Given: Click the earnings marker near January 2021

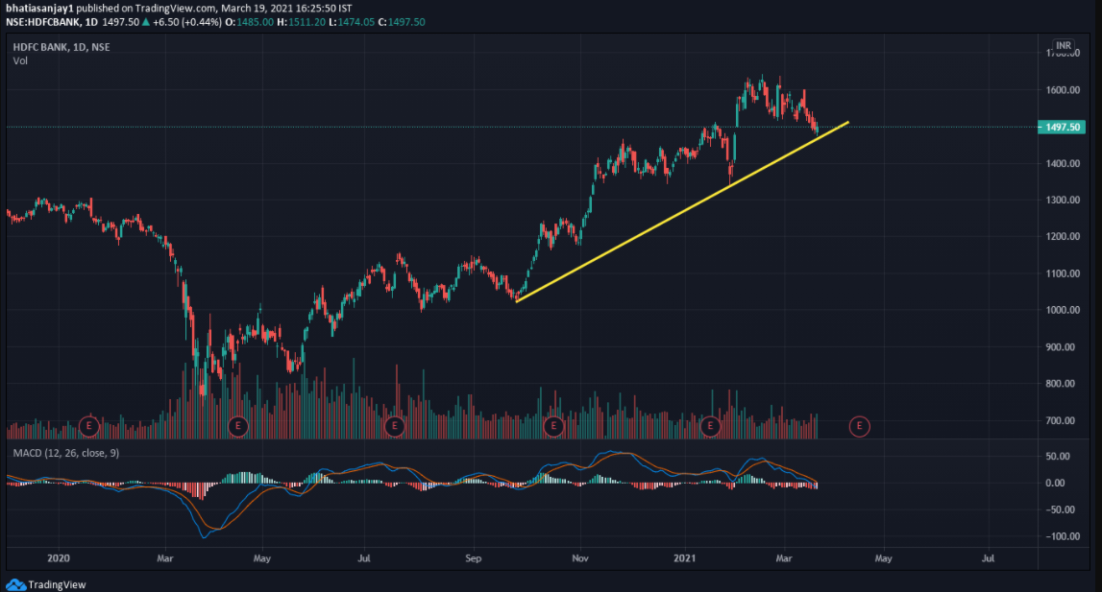Looking at the screenshot, I should [x=711, y=426].
